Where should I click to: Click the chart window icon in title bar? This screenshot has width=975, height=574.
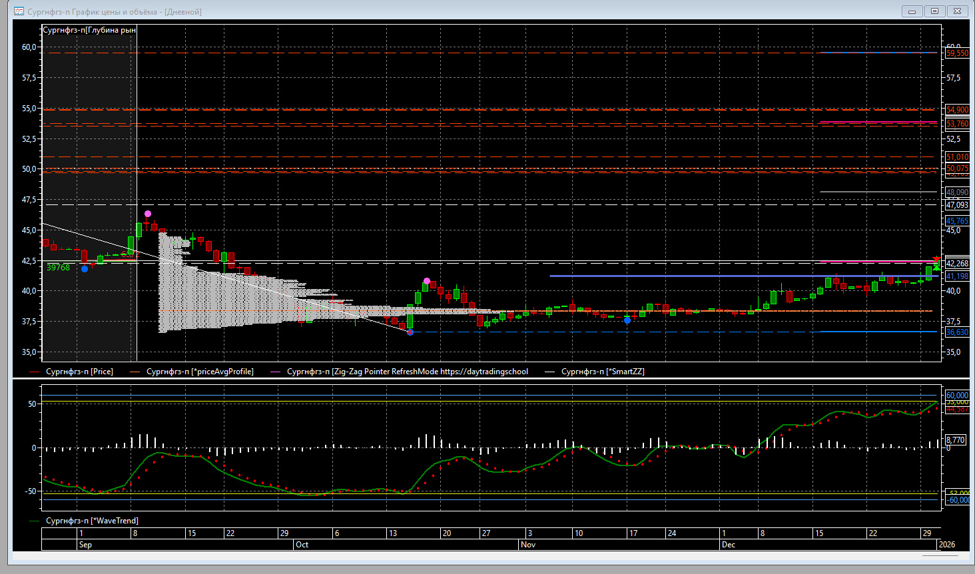pos(19,11)
